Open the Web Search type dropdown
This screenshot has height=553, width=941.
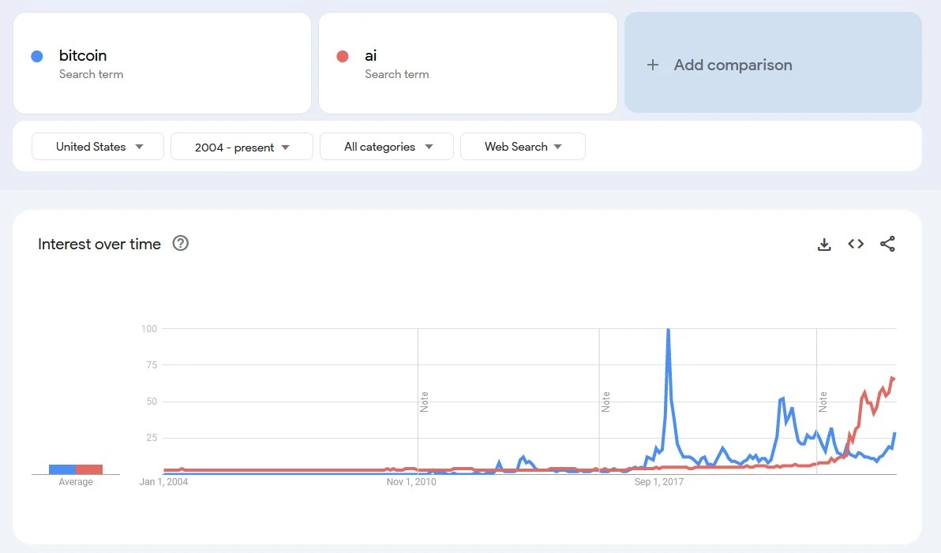(x=523, y=147)
